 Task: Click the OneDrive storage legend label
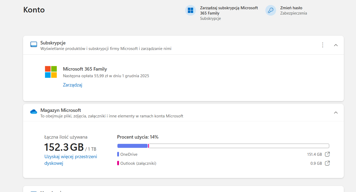click(x=129, y=154)
